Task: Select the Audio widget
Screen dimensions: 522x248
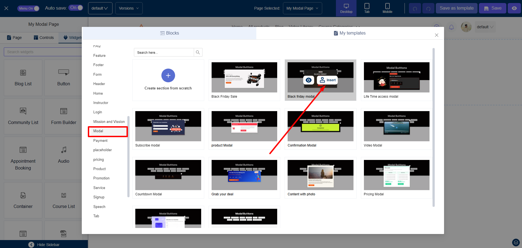Action: pos(64,158)
